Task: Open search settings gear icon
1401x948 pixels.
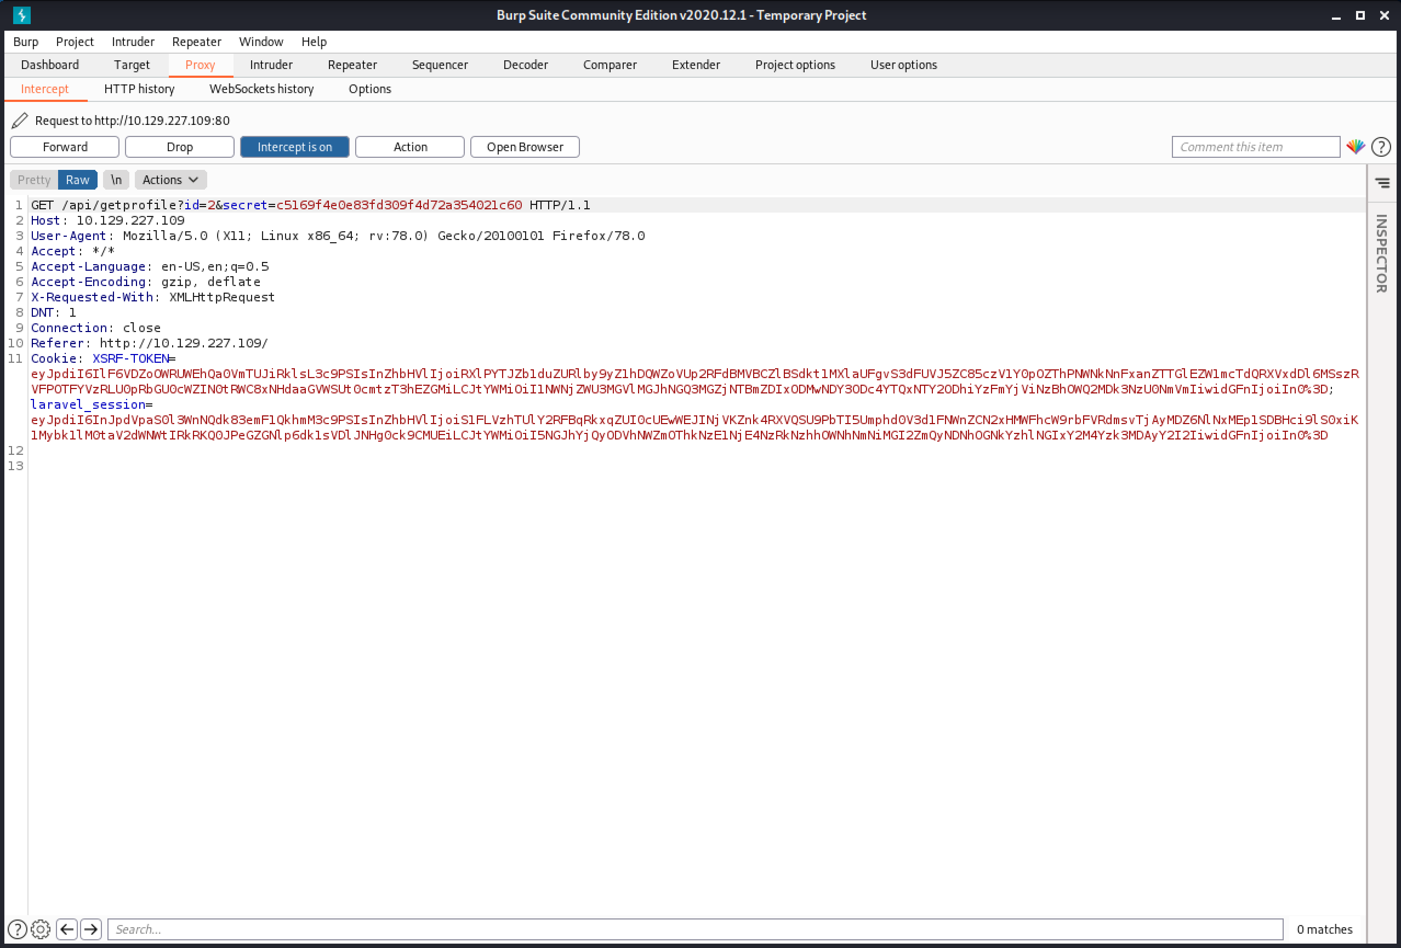Action: (x=41, y=929)
